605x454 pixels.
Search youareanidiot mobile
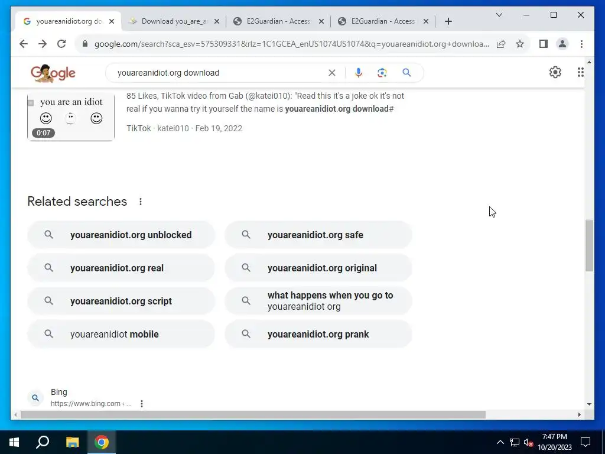121,334
